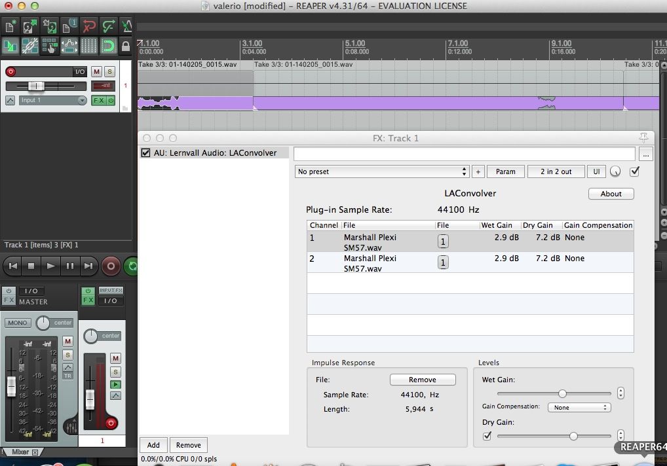Viewport: 667px width, 466px height.
Task: Click the plus button next to preset
Action: pos(478,171)
